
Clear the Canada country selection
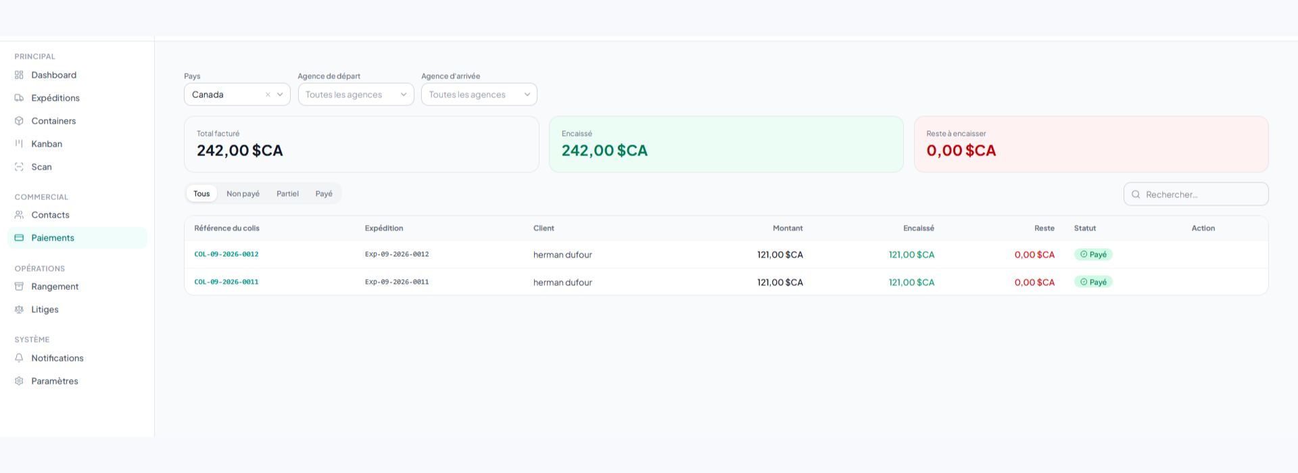coord(268,95)
